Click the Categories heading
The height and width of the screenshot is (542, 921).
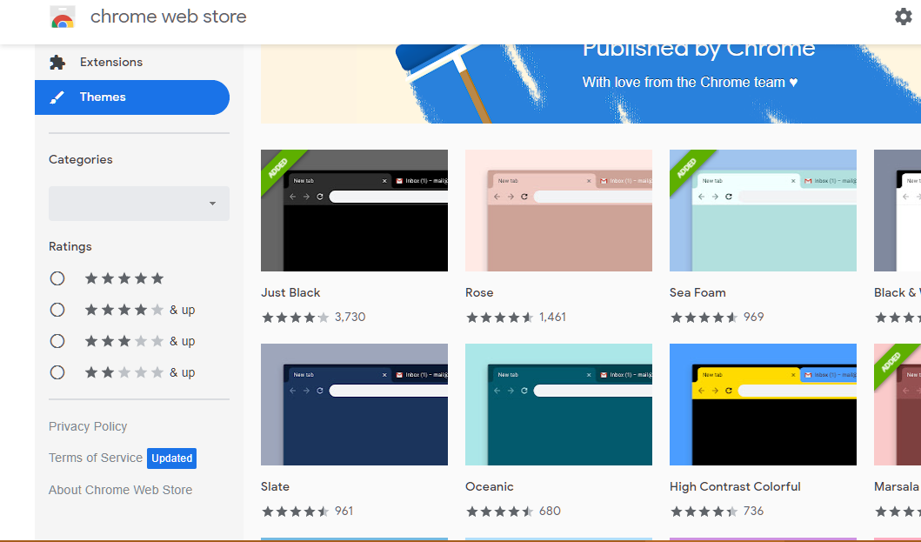(81, 159)
